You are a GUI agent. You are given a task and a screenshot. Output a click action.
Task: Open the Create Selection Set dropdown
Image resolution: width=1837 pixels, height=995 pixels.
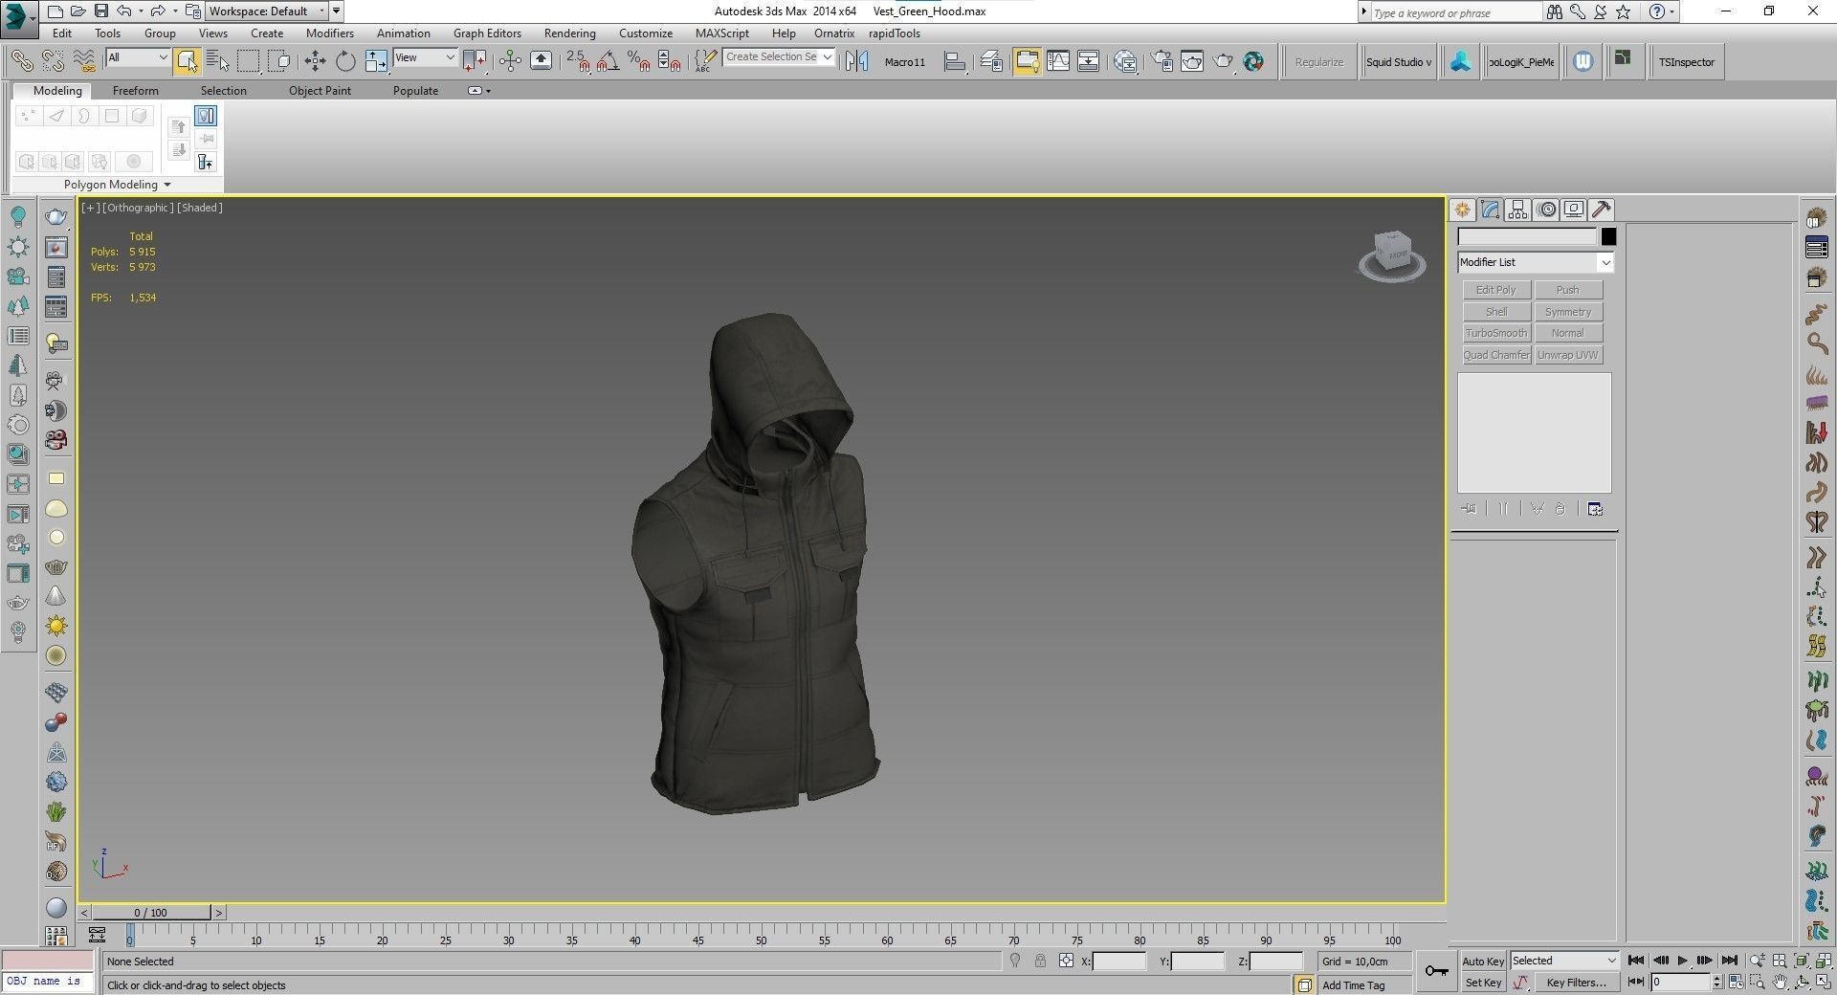pos(779,57)
